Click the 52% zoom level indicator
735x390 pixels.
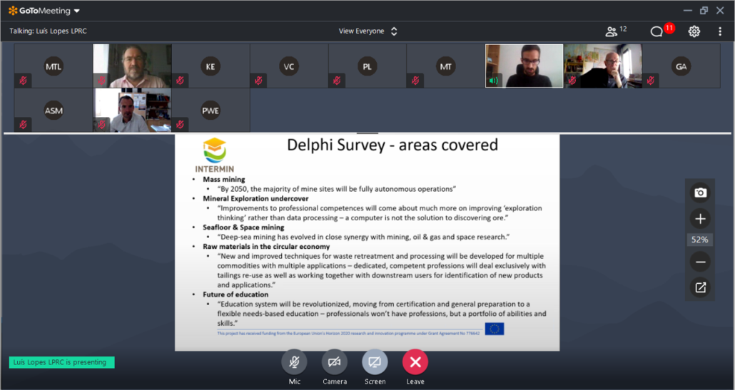pyautogui.click(x=700, y=240)
